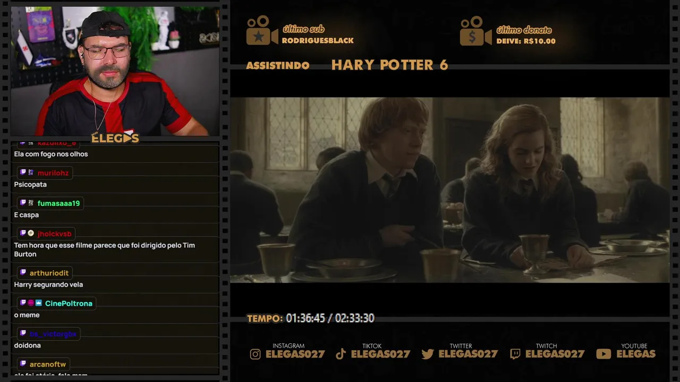Screen dimensions: 680x382
Task: Click the dollar camera icon beside Último donate
Action: [476, 31]
